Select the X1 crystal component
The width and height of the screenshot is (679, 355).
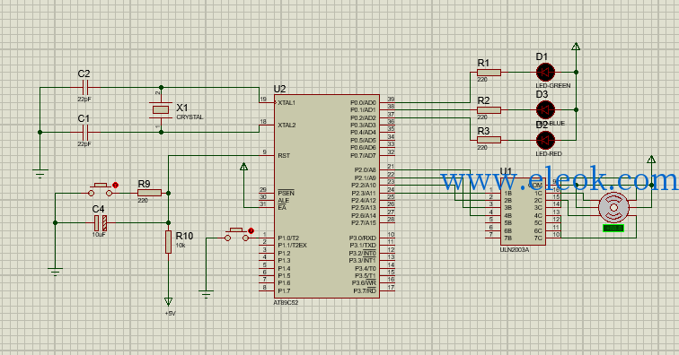pos(161,110)
